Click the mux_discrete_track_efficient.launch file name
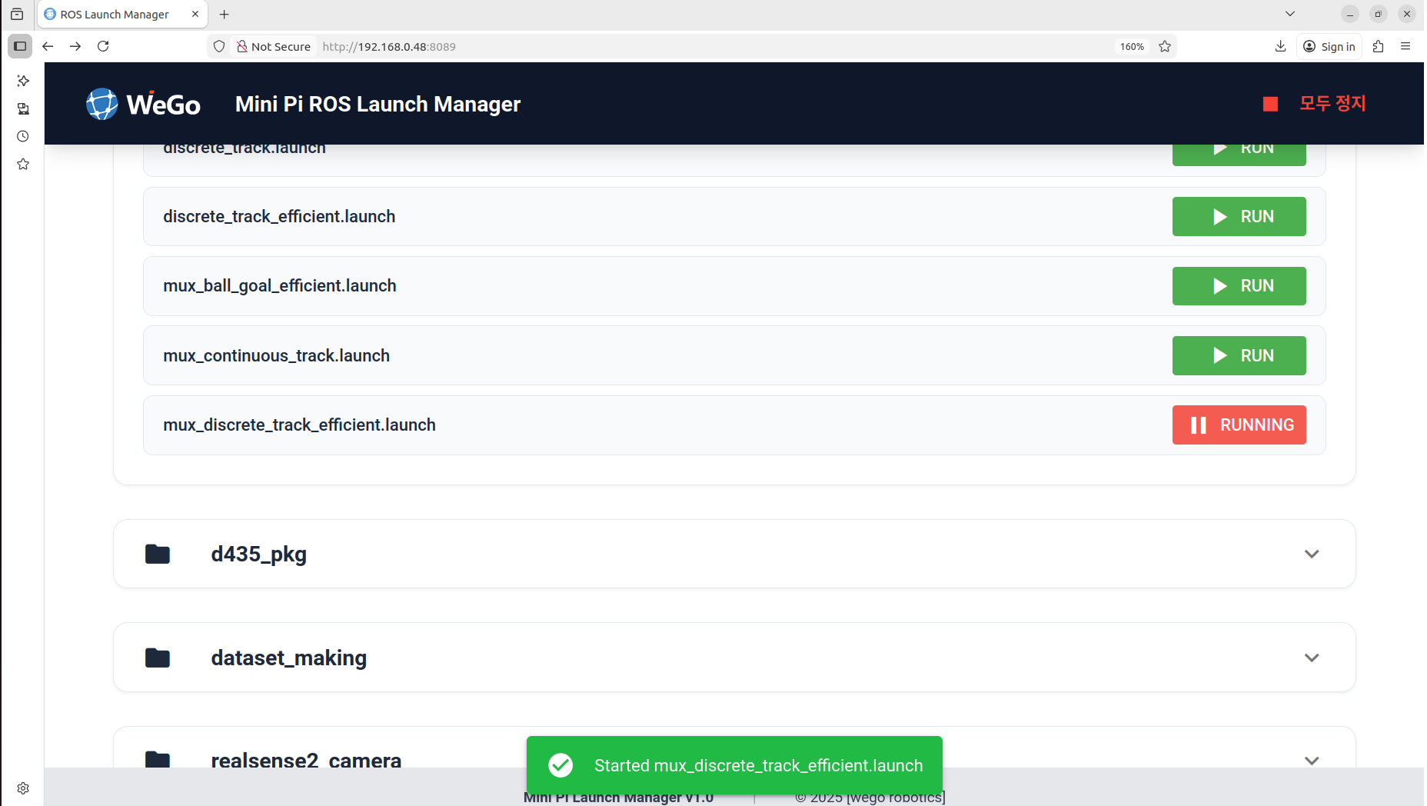1427x806 pixels. 299,425
